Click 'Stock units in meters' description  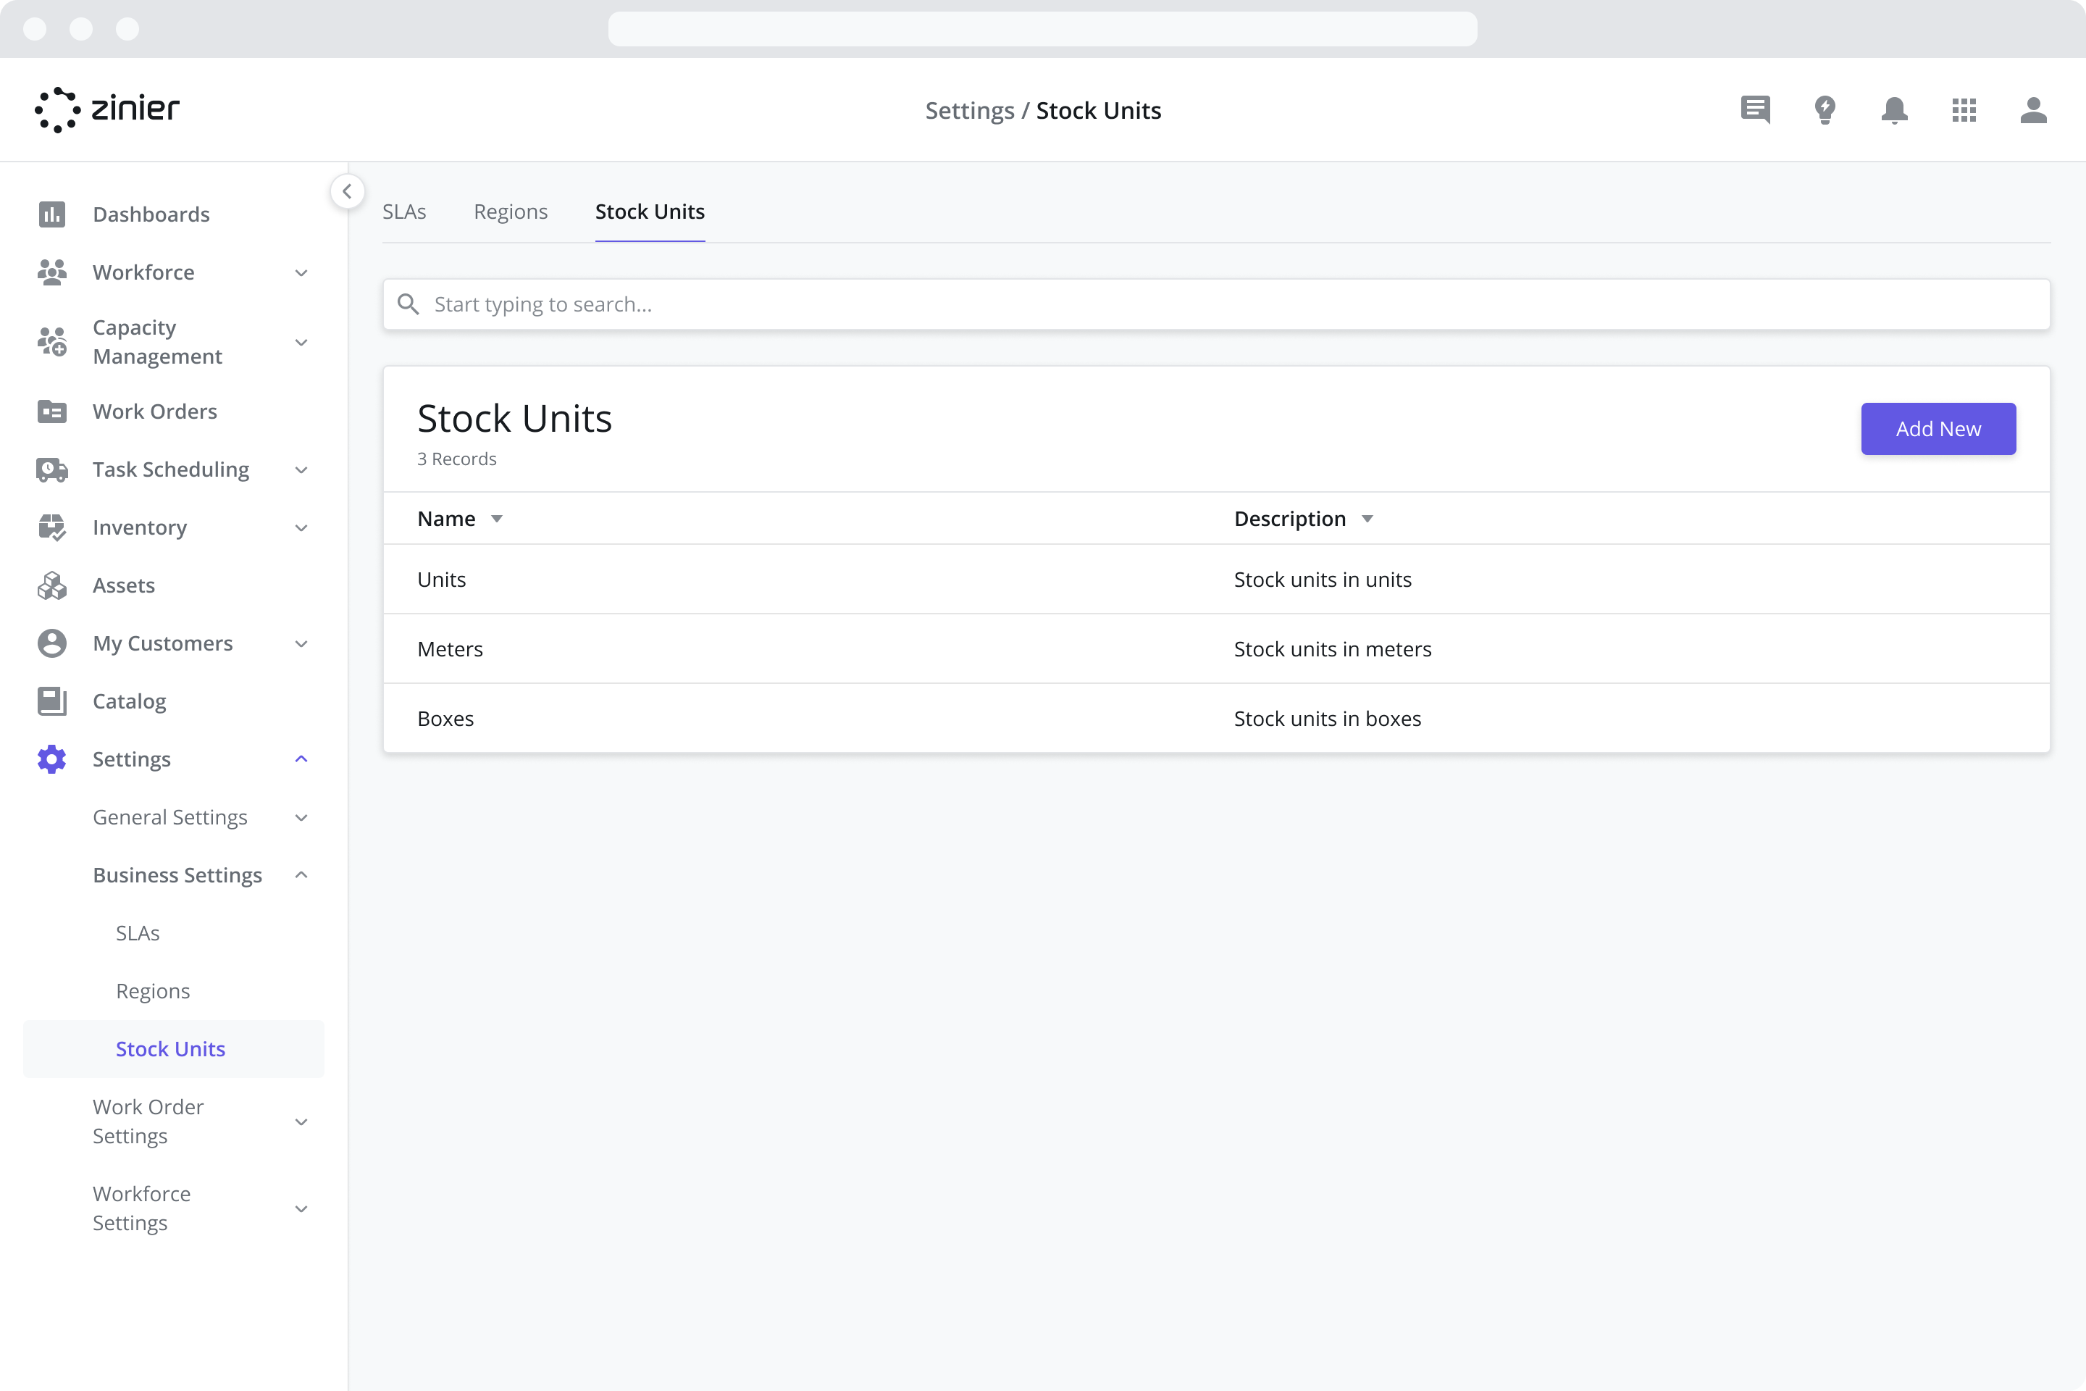[x=1332, y=648]
